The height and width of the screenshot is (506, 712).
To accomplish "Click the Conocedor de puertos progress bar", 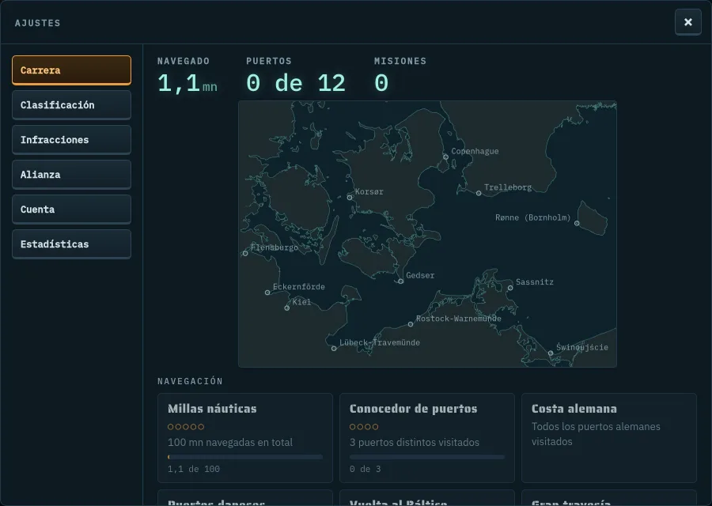I will coord(427,457).
